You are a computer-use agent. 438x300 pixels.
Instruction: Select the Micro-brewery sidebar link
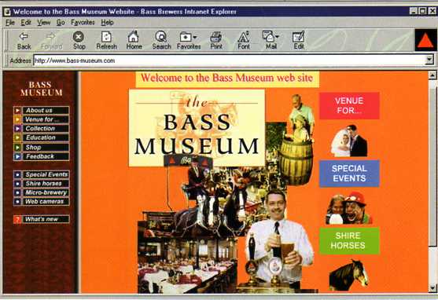41,192
